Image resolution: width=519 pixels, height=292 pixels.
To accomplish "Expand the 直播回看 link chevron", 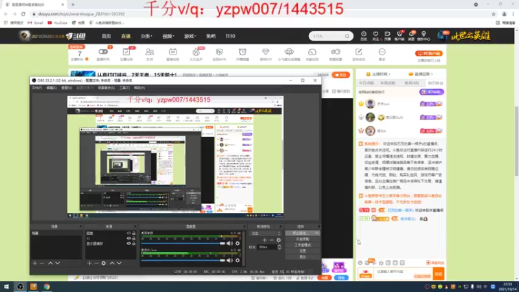I will click(432, 74).
